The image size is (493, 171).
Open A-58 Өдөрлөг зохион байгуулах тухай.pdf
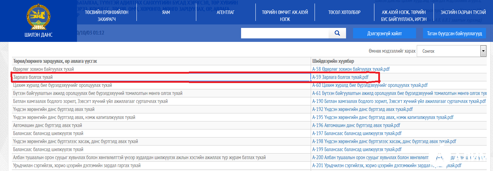coord(351,69)
